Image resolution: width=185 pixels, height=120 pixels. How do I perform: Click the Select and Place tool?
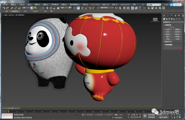[58, 8]
